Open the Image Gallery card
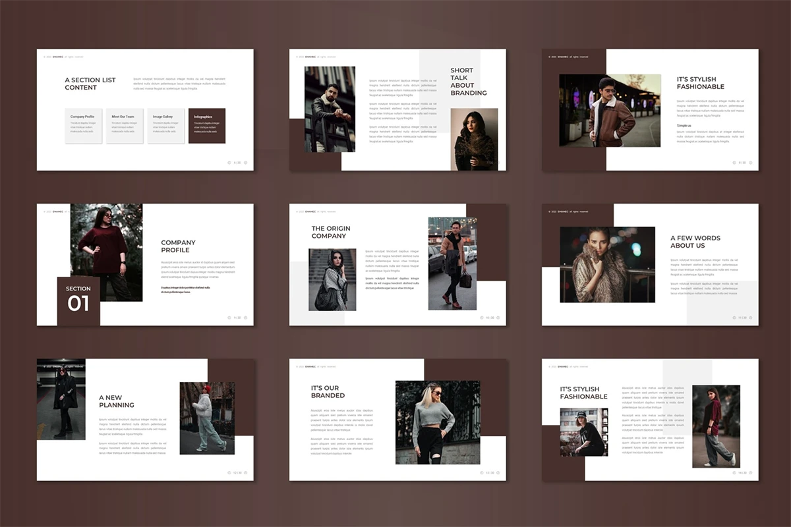Viewport: 791px width, 527px height. [165, 126]
